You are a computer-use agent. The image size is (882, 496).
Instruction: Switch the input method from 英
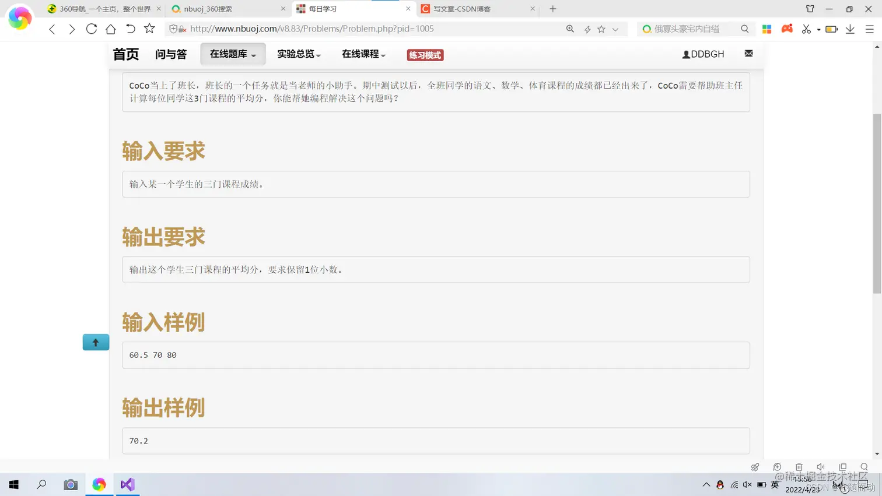coord(775,484)
